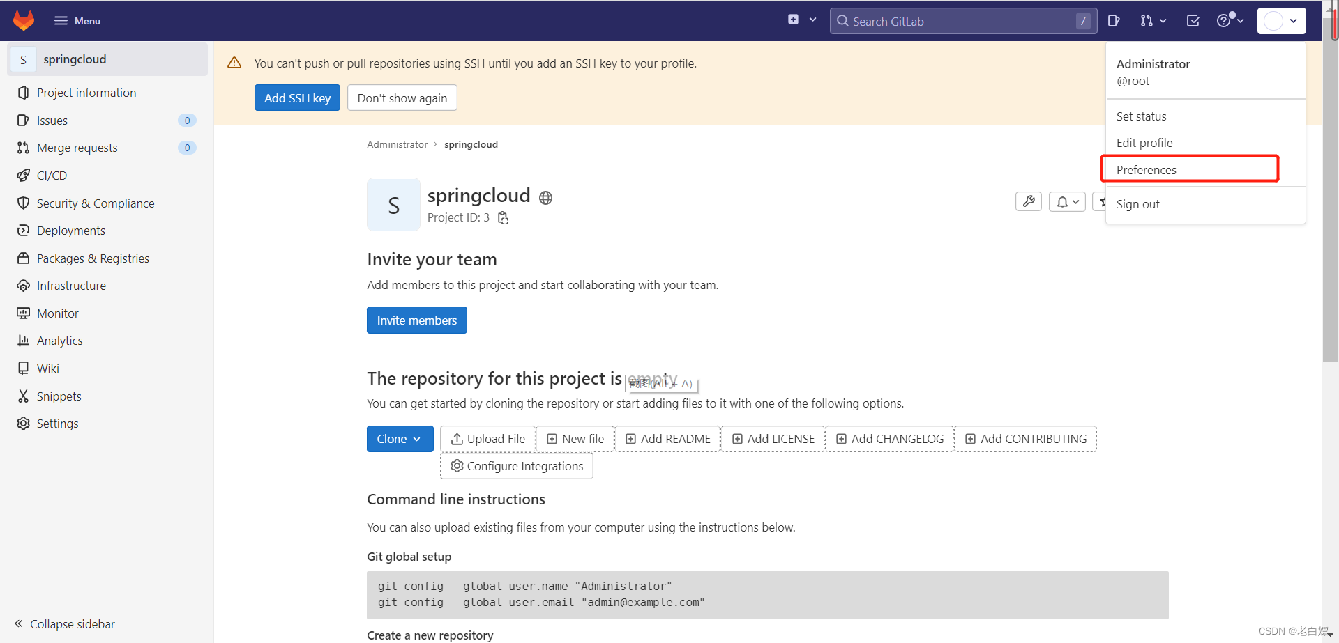Screen dimensions: 1339x643
Task: Click the springcloud breadcrumb link
Action: click(471, 144)
